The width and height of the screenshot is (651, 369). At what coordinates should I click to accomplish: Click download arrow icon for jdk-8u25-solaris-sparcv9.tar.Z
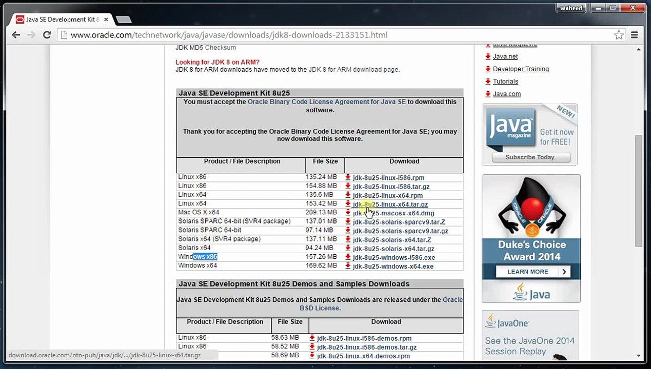(348, 221)
